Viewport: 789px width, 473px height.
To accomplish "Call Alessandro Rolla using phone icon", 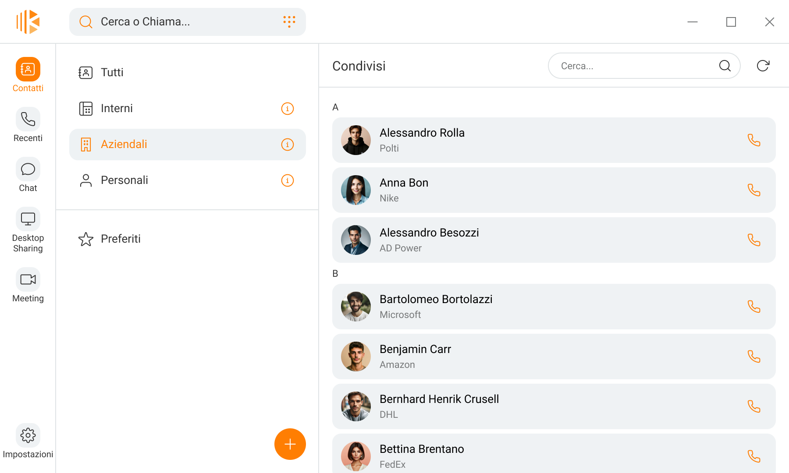I will click(753, 140).
